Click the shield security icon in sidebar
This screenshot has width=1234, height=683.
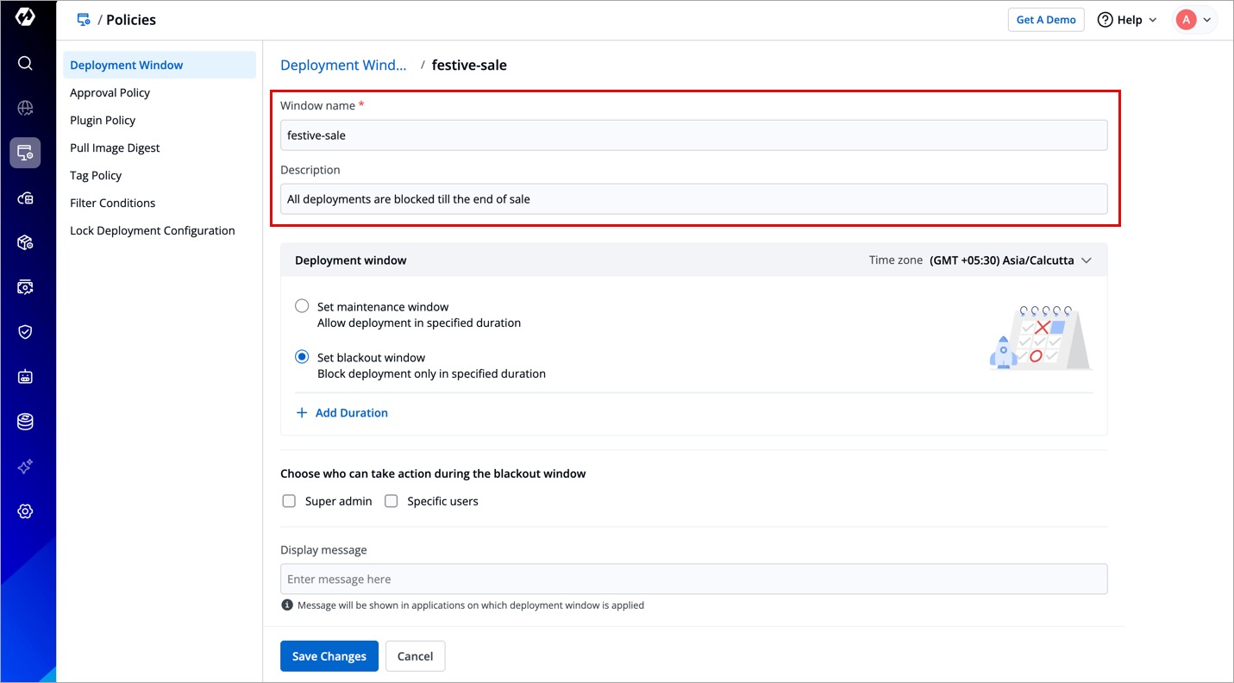tap(25, 332)
